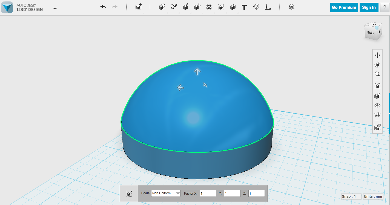Open the Help question mark menu
Screen dimensions: 390x205
385,7
